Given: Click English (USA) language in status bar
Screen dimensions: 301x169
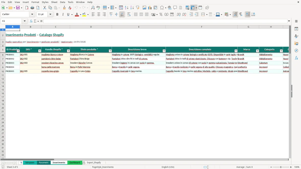Looking at the screenshot, I should (168, 167).
